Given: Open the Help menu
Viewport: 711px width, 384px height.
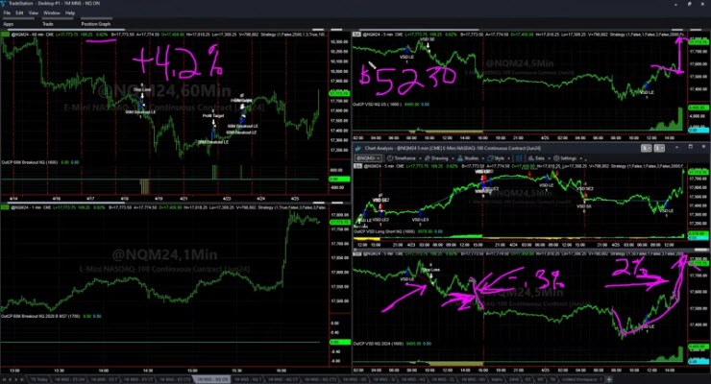Looking at the screenshot, I should click(70, 13).
